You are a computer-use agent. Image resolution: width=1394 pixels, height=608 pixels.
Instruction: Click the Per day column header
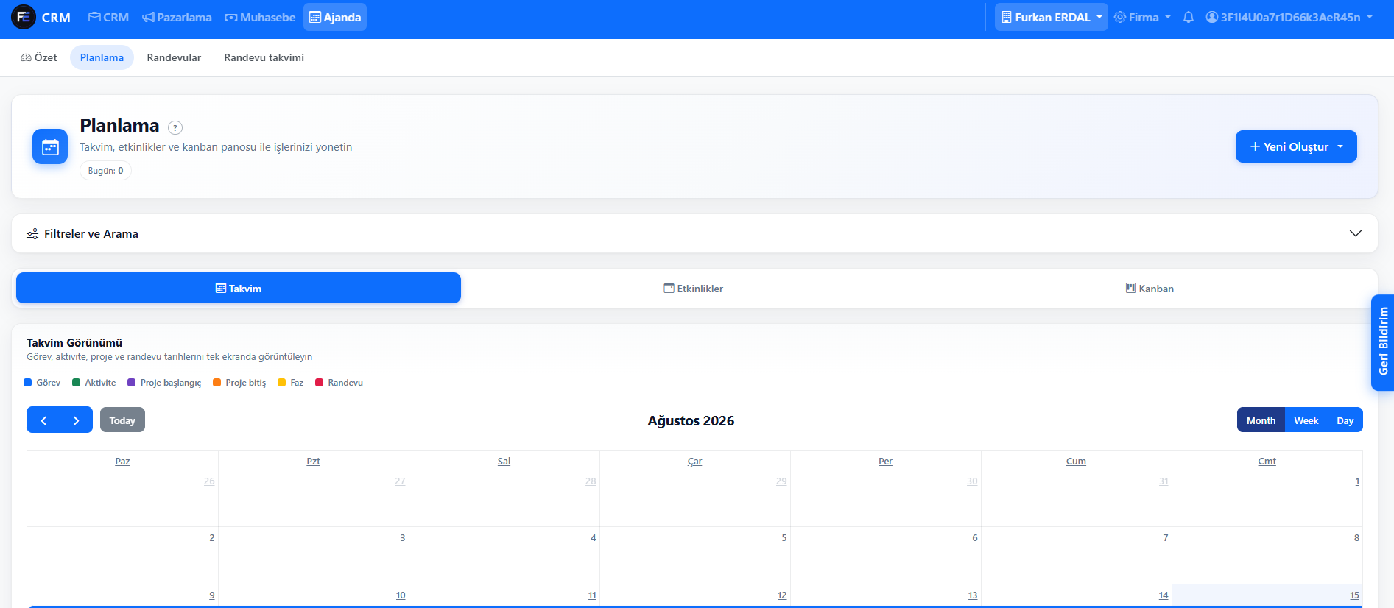(885, 462)
